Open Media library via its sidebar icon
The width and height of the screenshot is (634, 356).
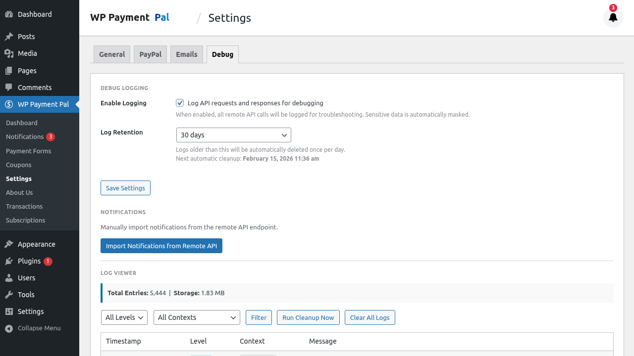[x=8, y=53]
